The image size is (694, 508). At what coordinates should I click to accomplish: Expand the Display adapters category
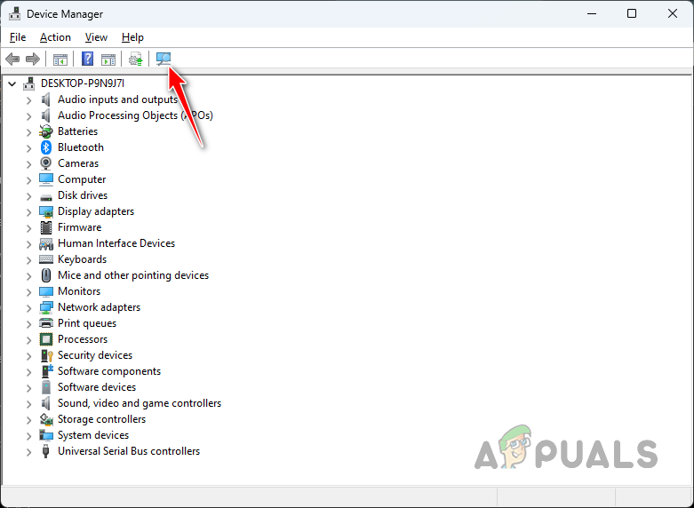click(x=28, y=212)
